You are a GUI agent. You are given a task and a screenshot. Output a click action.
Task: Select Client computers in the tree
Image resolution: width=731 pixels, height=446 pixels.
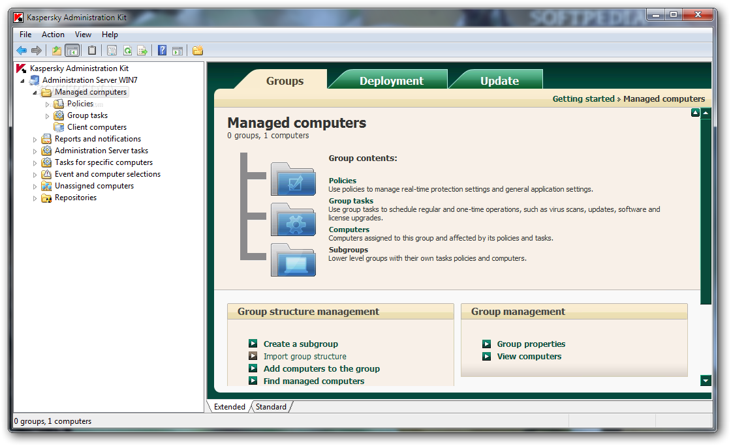[97, 127]
